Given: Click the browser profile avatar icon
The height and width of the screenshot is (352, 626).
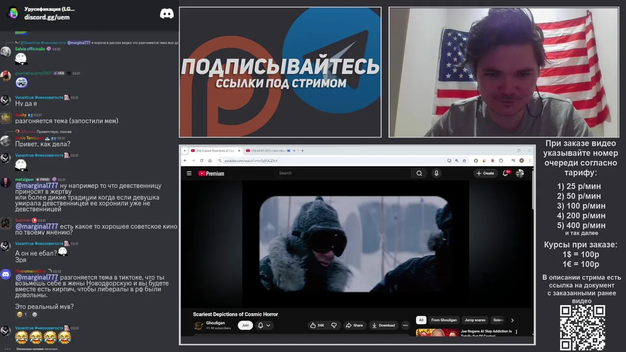Looking at the screenshot, I should click(x=521, y=160).
